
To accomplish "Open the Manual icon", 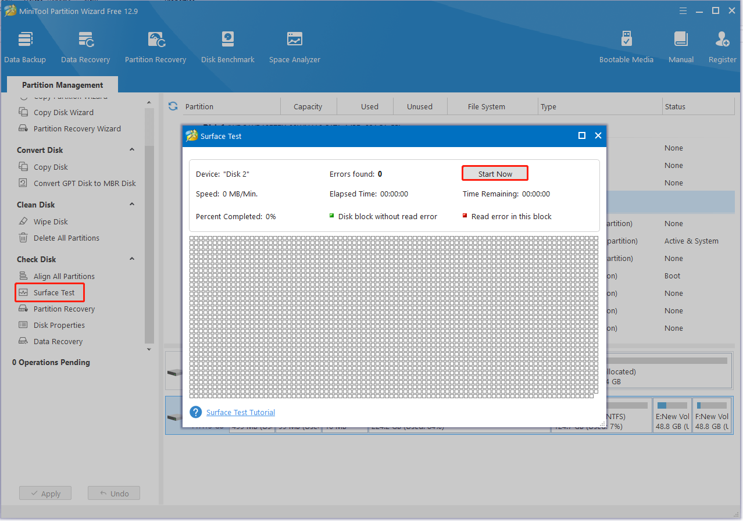I will coord(681,47).
